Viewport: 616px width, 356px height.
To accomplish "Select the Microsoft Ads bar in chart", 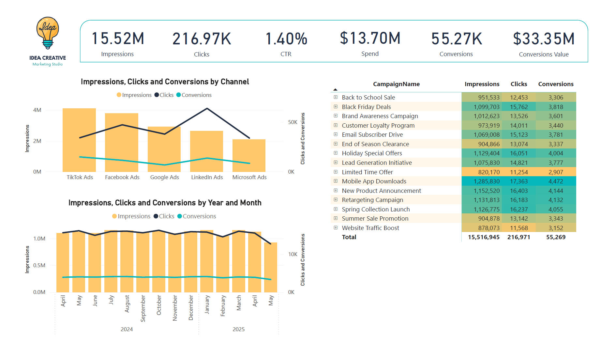I will 249,157.
